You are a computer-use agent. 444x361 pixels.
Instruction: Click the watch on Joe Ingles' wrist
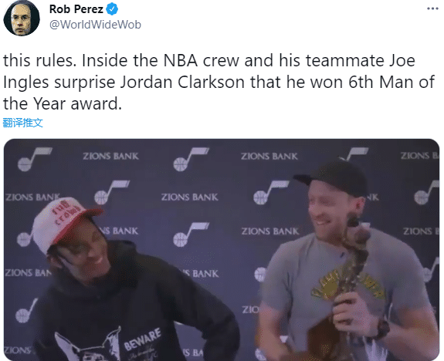point(382,328)
